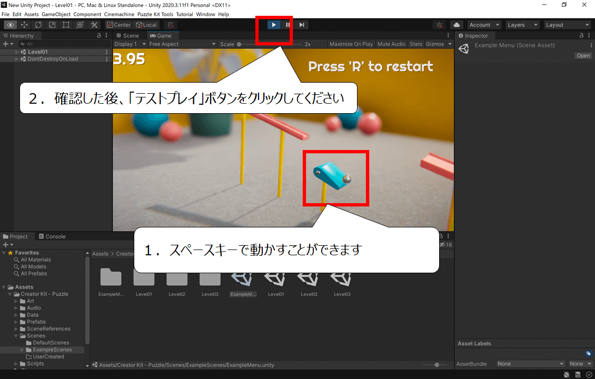Open the Cinemachine menu
This screenshot has width=595, height=379.
119,14
